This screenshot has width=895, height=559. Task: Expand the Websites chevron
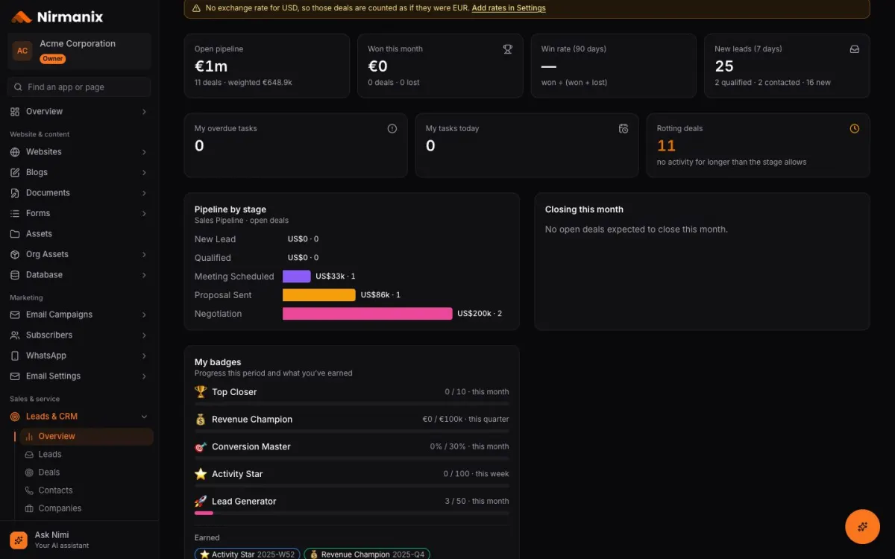(x=144, y=152)
